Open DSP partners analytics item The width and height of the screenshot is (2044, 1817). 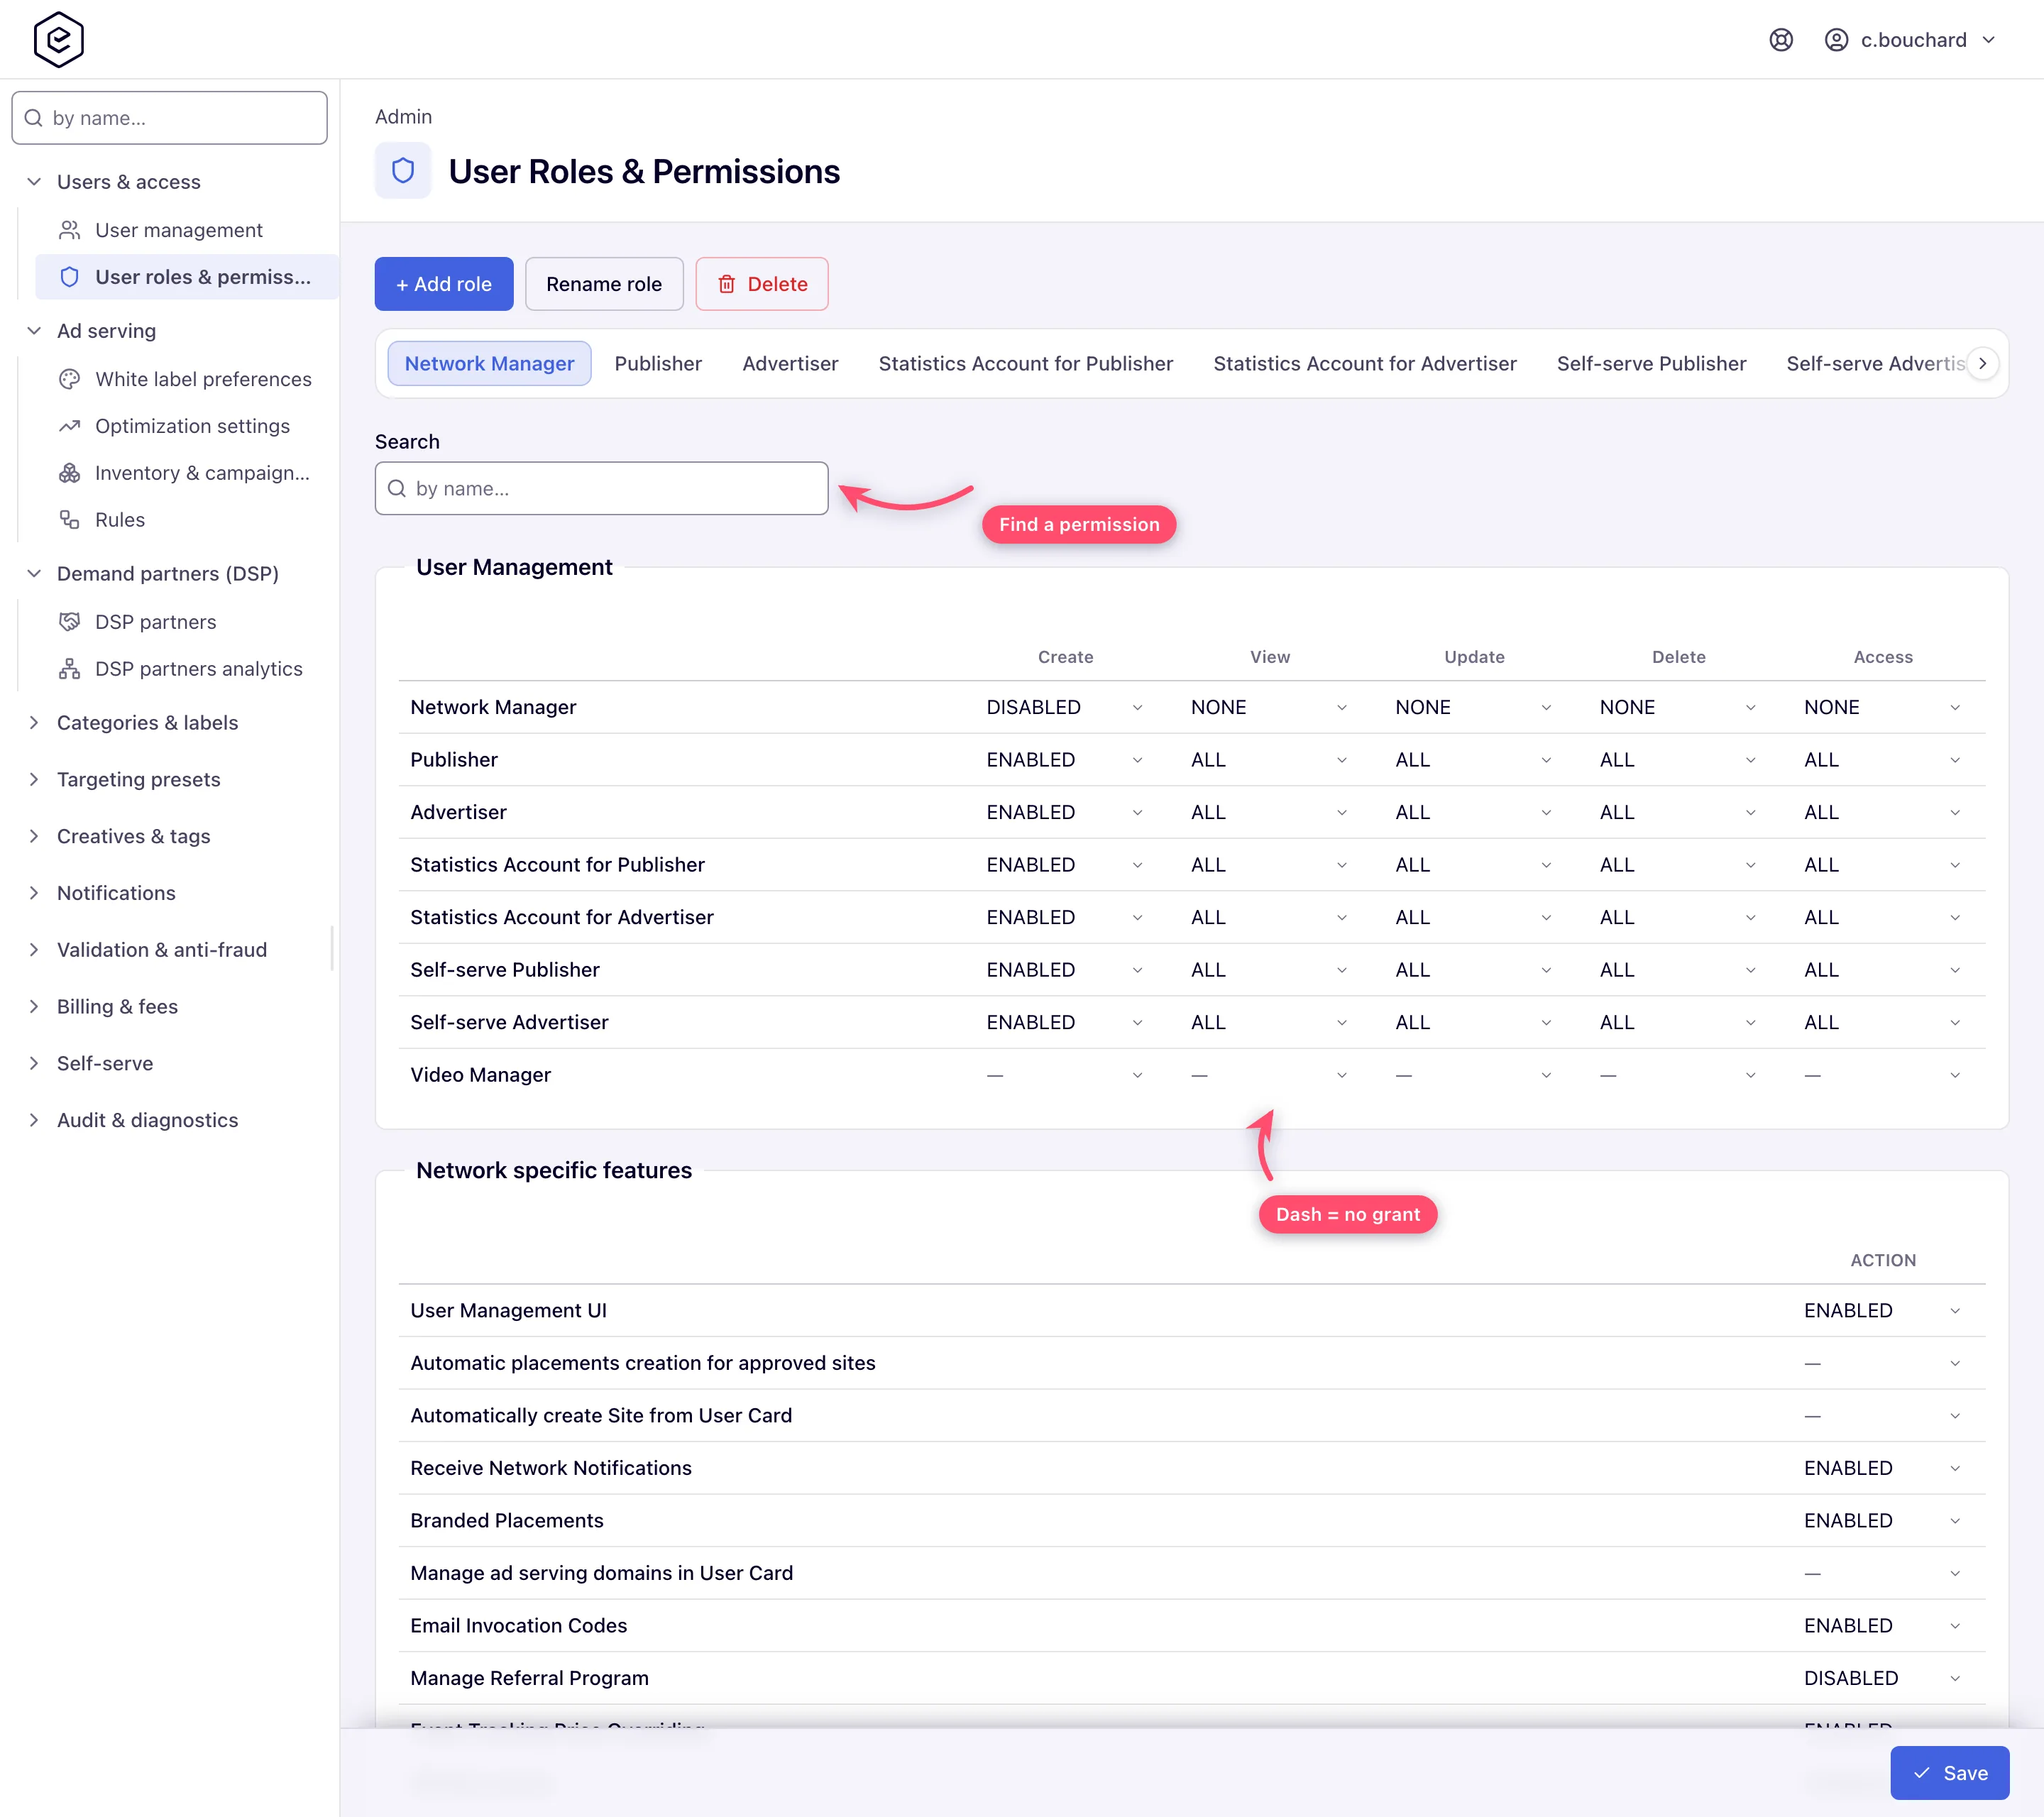[x=186, y=669]
